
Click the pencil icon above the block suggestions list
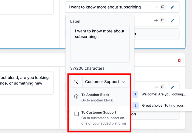click(x=172, y=87)
